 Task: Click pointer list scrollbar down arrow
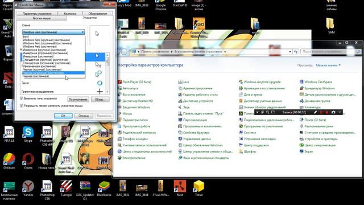click(x=107, y=92)
